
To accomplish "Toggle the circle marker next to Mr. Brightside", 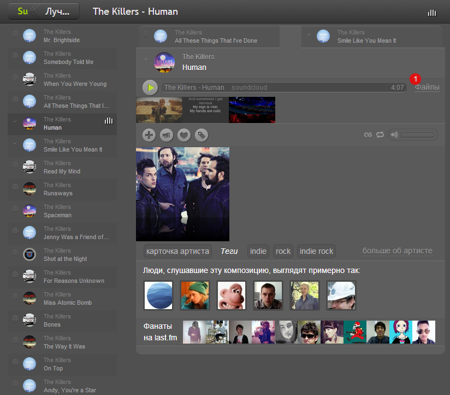I will click(x=15, y=33).
